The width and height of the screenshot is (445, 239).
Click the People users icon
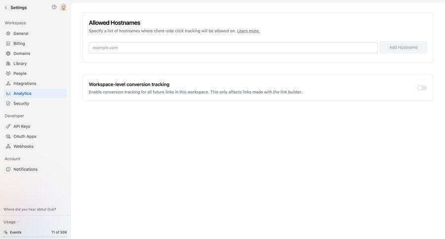[x=8, y=74]
